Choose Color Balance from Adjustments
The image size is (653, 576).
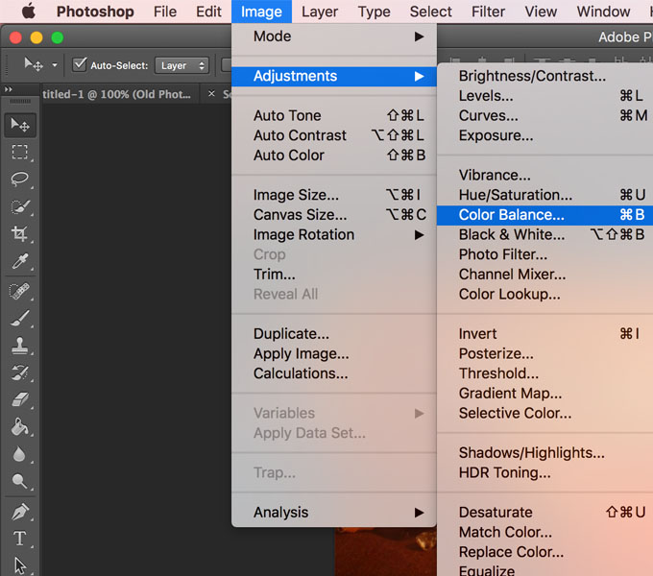(x=544, y=215)
